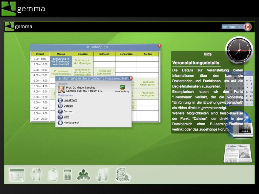This screenshot has width=259, height=194.
Task: Click the Hilfe heading link
Action: pyautogui.click(x=207, y=54)
